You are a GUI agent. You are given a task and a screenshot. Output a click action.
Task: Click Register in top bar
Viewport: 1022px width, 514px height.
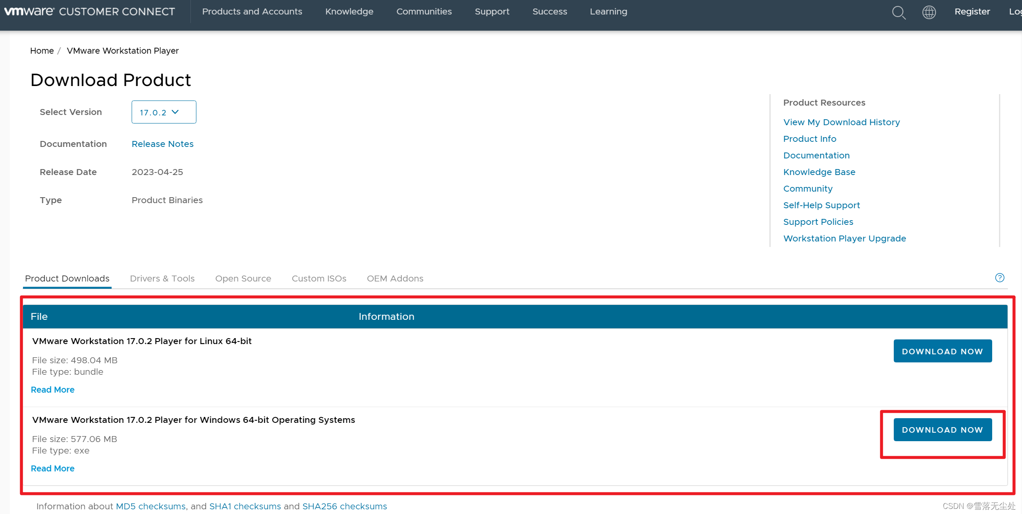pyautogui.click(x=972, y=11)
